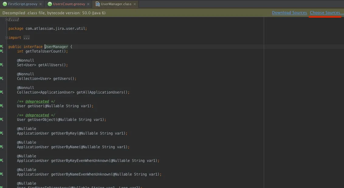The height and width of the screenshot is (188, 344).
Task: Click the @Nullable annotation above getUserByKey(
Action: tap(26, 129)
